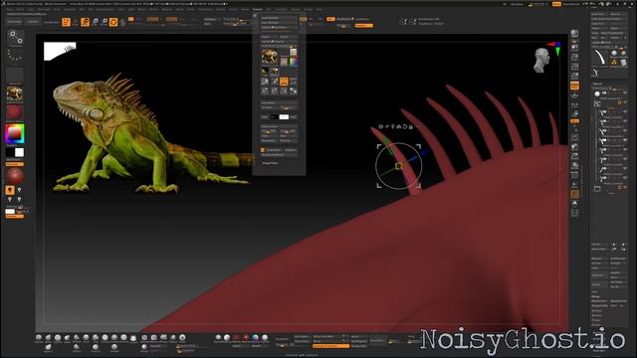
Task: Click the large iguana texture thumbnail
Action: pyautogui.click(x=270, y=56)
